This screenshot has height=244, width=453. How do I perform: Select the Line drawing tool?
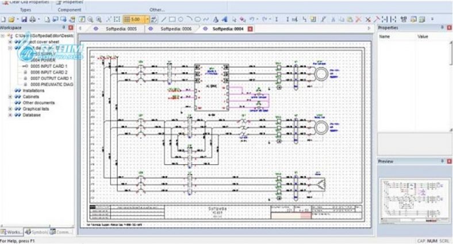[164, 20]
